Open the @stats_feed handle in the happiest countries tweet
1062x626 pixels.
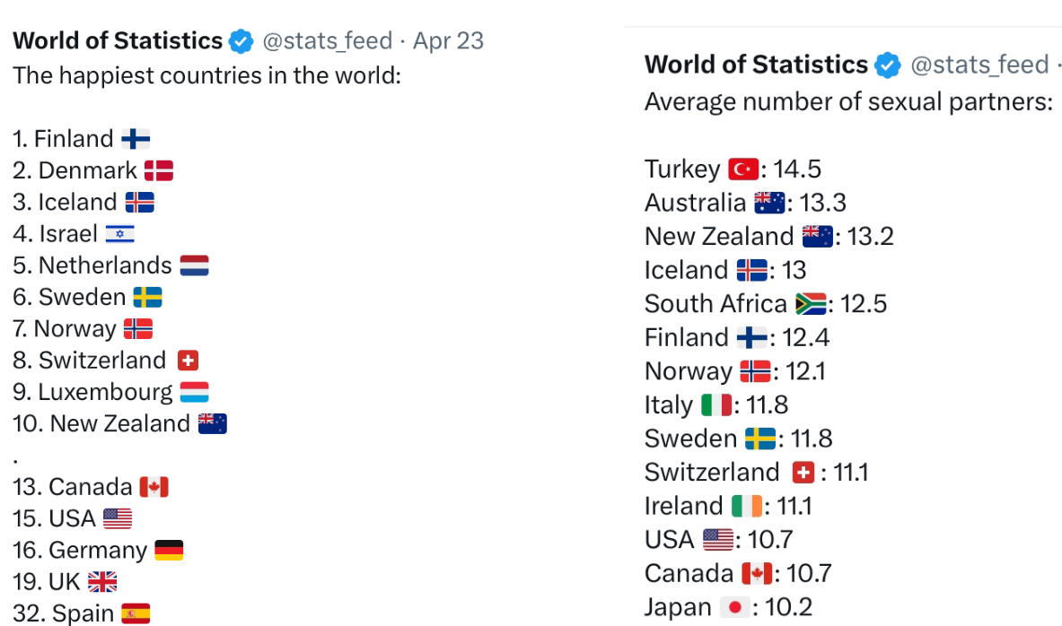327,41
